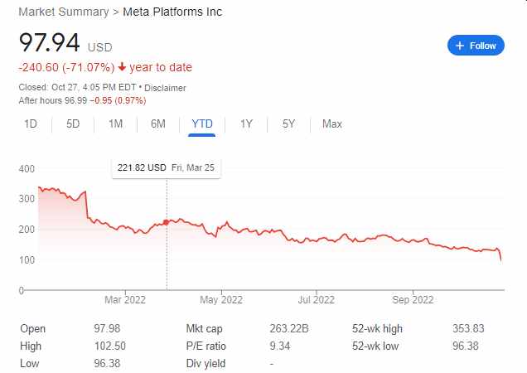Switch to the 1Y chart tab

tap(246, 124)
